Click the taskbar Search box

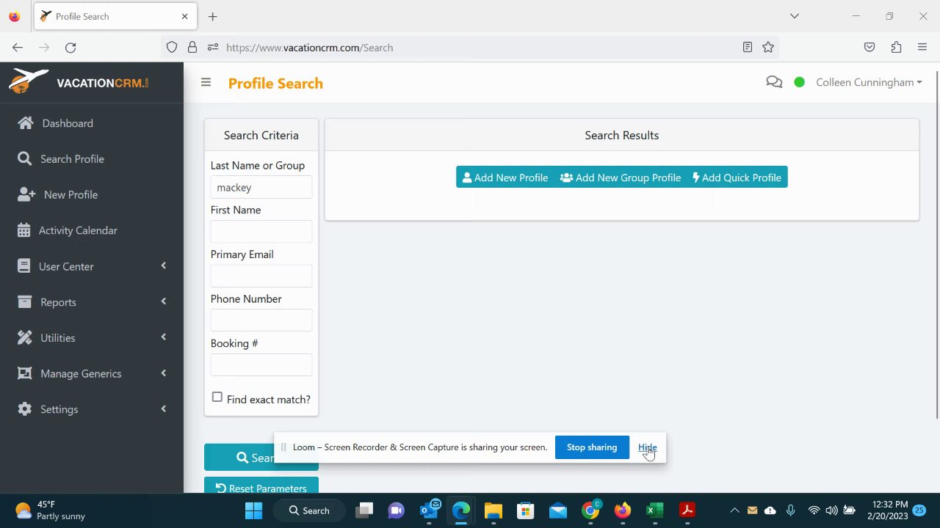309,510
